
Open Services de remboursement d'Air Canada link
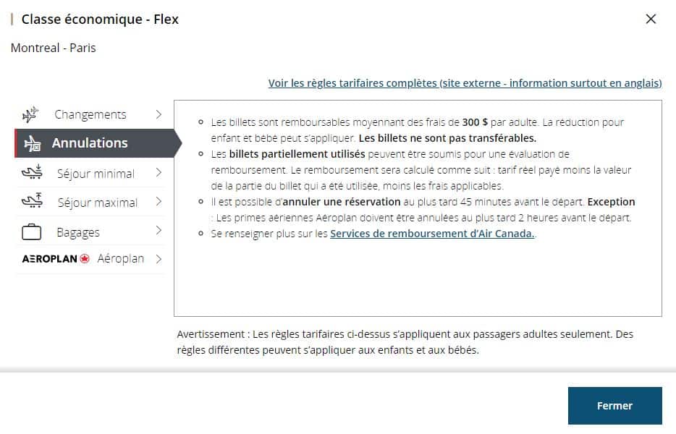pyautogui.click(x=433, y=234)
